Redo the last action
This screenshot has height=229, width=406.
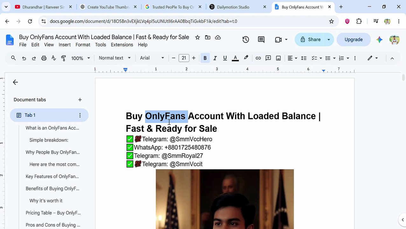[x=34, y=58]
